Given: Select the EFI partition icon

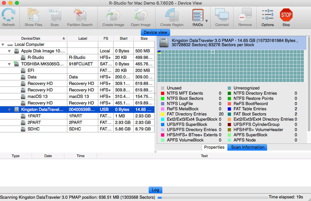Looking at the screenshot, I should tap(23, 71).
